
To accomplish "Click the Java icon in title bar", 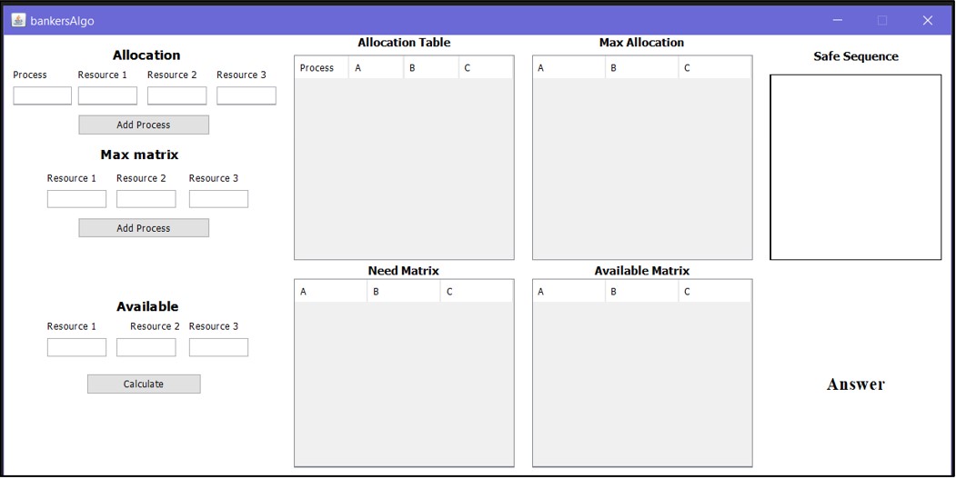I will 18,20.
